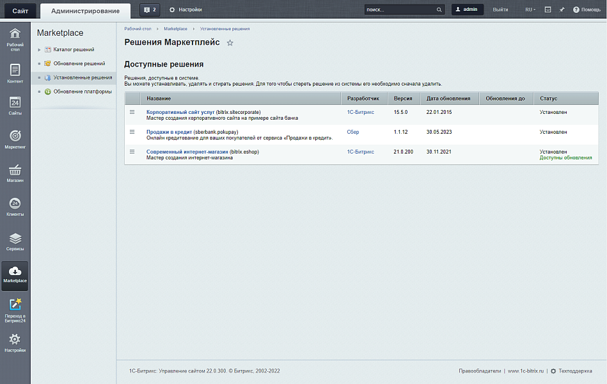Image resolution: width=607 pixels, height=384 pixels.
Task: Switch to the Сайт tab
Action: pos(20,11)
